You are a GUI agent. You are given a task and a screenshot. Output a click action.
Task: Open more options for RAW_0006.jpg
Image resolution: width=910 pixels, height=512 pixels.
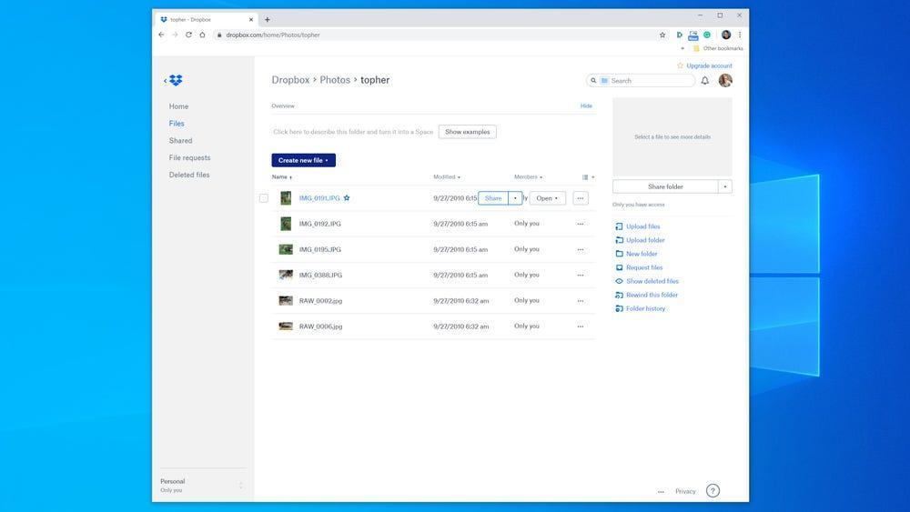(581, 326)
